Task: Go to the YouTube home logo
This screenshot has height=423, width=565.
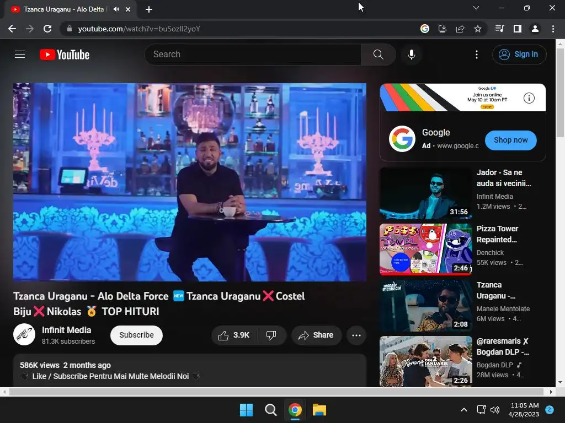Action: point(65,55)
